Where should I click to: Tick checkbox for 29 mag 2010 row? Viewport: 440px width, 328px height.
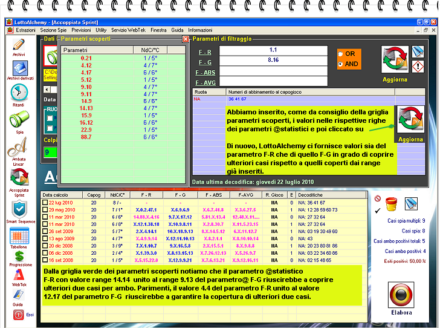[45, 209]
